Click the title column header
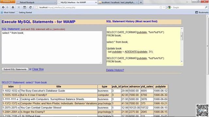The image size is (209, 117). tap(59, 86)
